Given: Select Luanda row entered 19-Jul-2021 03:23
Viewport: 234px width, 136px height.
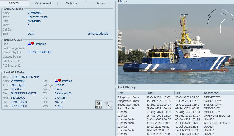Looking at the screenshot, I should pos(176,127).
